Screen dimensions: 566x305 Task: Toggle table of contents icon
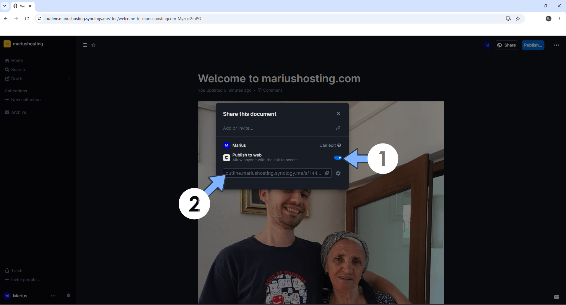point(85,45)
